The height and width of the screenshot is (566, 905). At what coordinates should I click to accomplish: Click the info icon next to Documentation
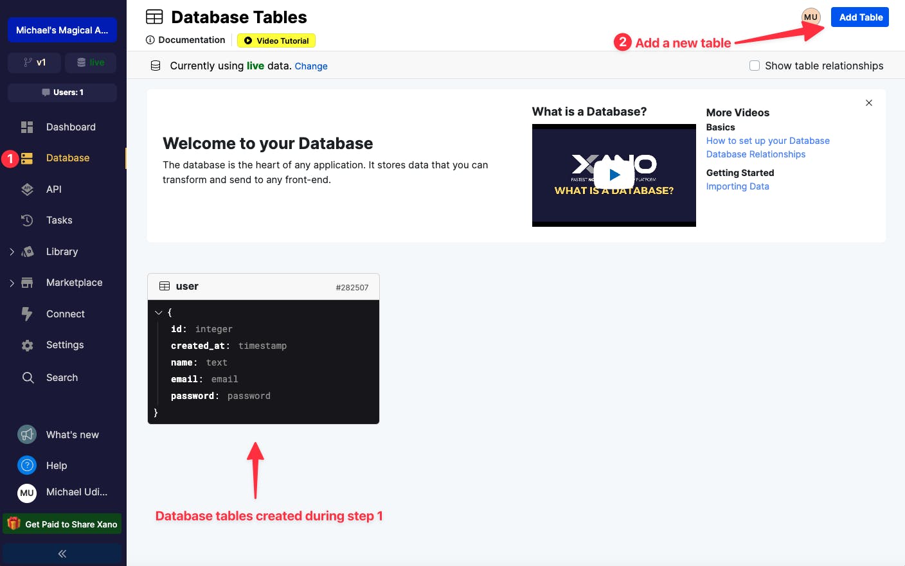click(150, 40)
